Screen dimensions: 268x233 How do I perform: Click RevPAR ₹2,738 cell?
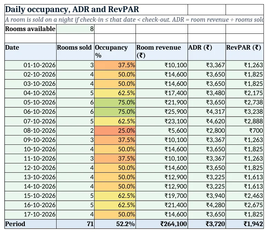click(x=245, y=102)
